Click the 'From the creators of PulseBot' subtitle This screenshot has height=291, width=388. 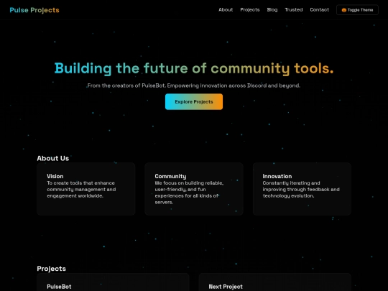[x=194, y=86]
